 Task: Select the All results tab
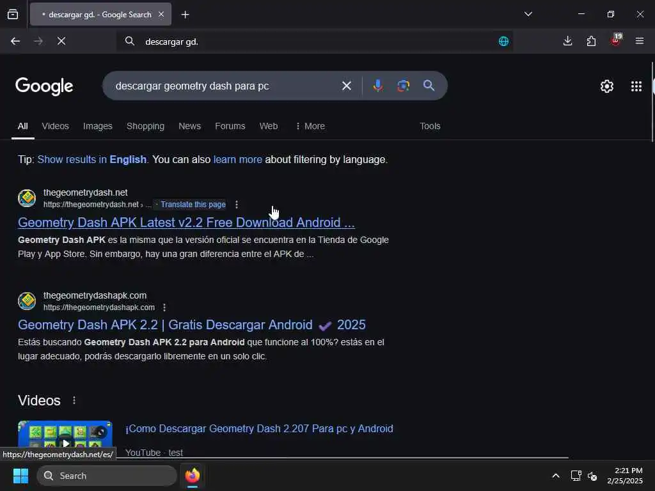(x=23, y=126)
